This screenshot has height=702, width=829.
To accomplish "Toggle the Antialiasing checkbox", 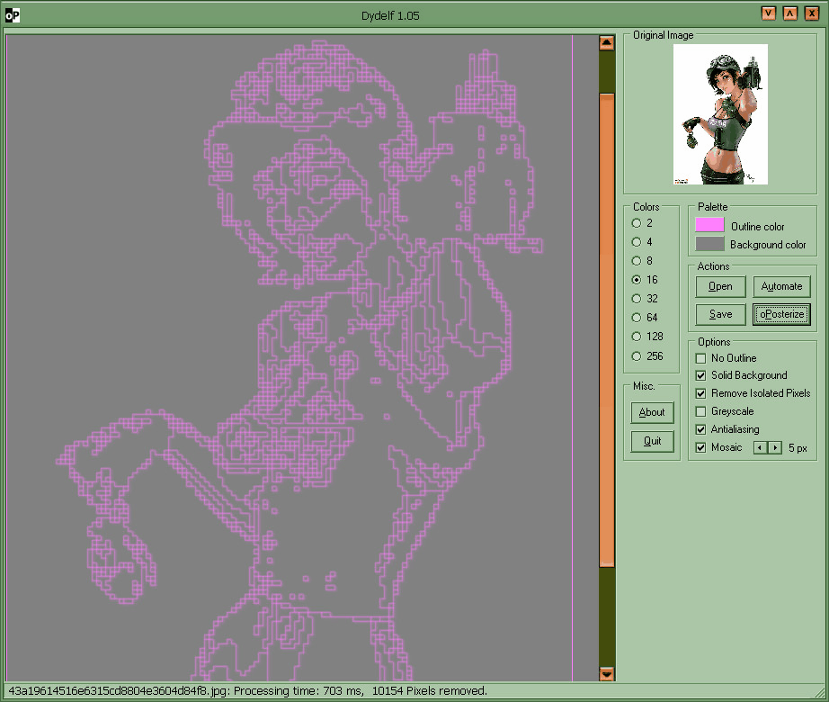I will [701, 429].
